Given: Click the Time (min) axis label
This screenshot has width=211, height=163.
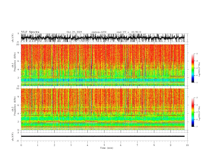Looking at the screenshot, I should pyautogui.click(x=107, y=148).
